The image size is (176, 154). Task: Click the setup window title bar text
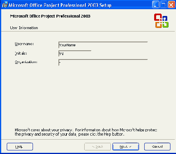point(60,5)
